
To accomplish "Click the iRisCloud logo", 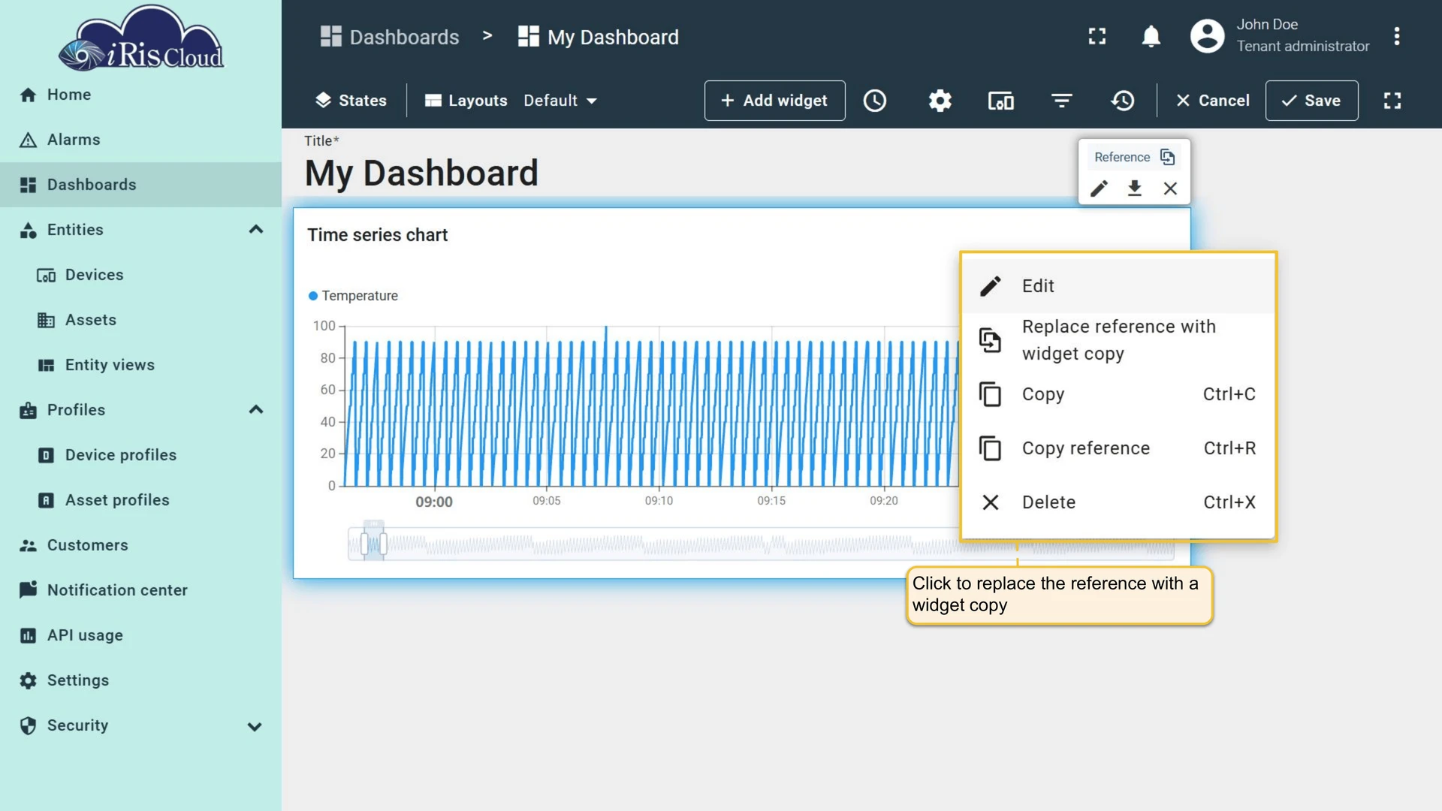I will pyautogui.click(x=141, y=38).
